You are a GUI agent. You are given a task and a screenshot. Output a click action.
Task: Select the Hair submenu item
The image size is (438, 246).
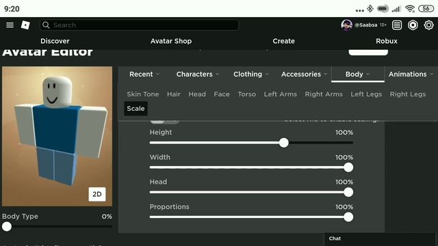pyautogui.click(x=174, y=94)
